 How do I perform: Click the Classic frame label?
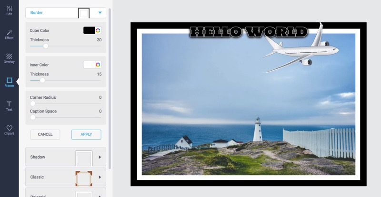click(x=37, y=177)
